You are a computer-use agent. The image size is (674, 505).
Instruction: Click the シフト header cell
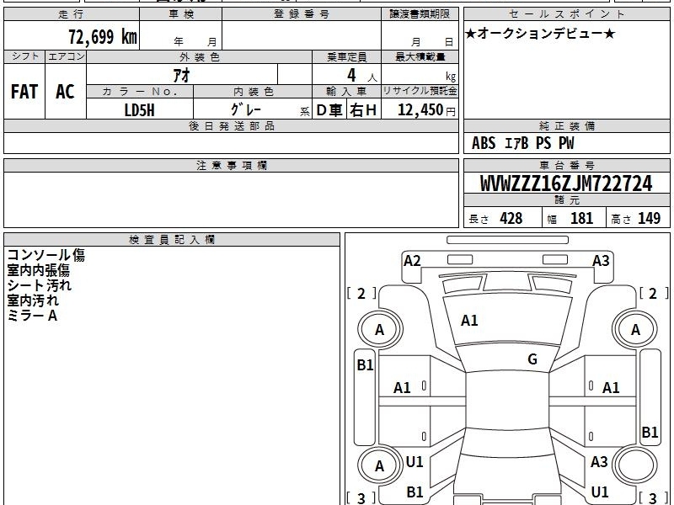(x=24, y=56)
